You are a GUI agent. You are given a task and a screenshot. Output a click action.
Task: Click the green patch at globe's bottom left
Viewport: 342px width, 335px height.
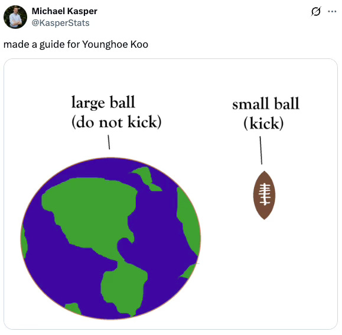tap(73, 309)
